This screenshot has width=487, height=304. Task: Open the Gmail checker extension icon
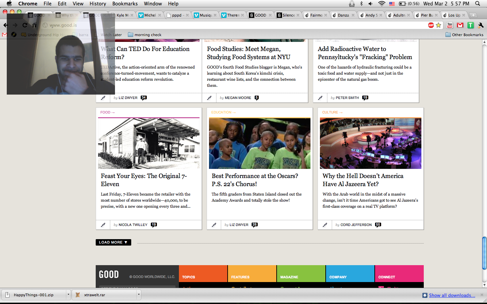click(460, 25)
